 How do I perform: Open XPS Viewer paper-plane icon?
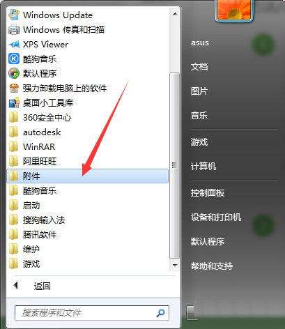[x=14, y=45]
